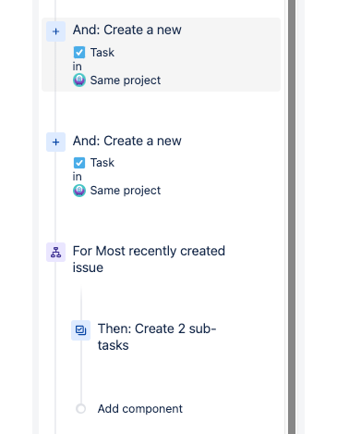Click the sub-tasks icon next to Then: Create

[80, 330]
